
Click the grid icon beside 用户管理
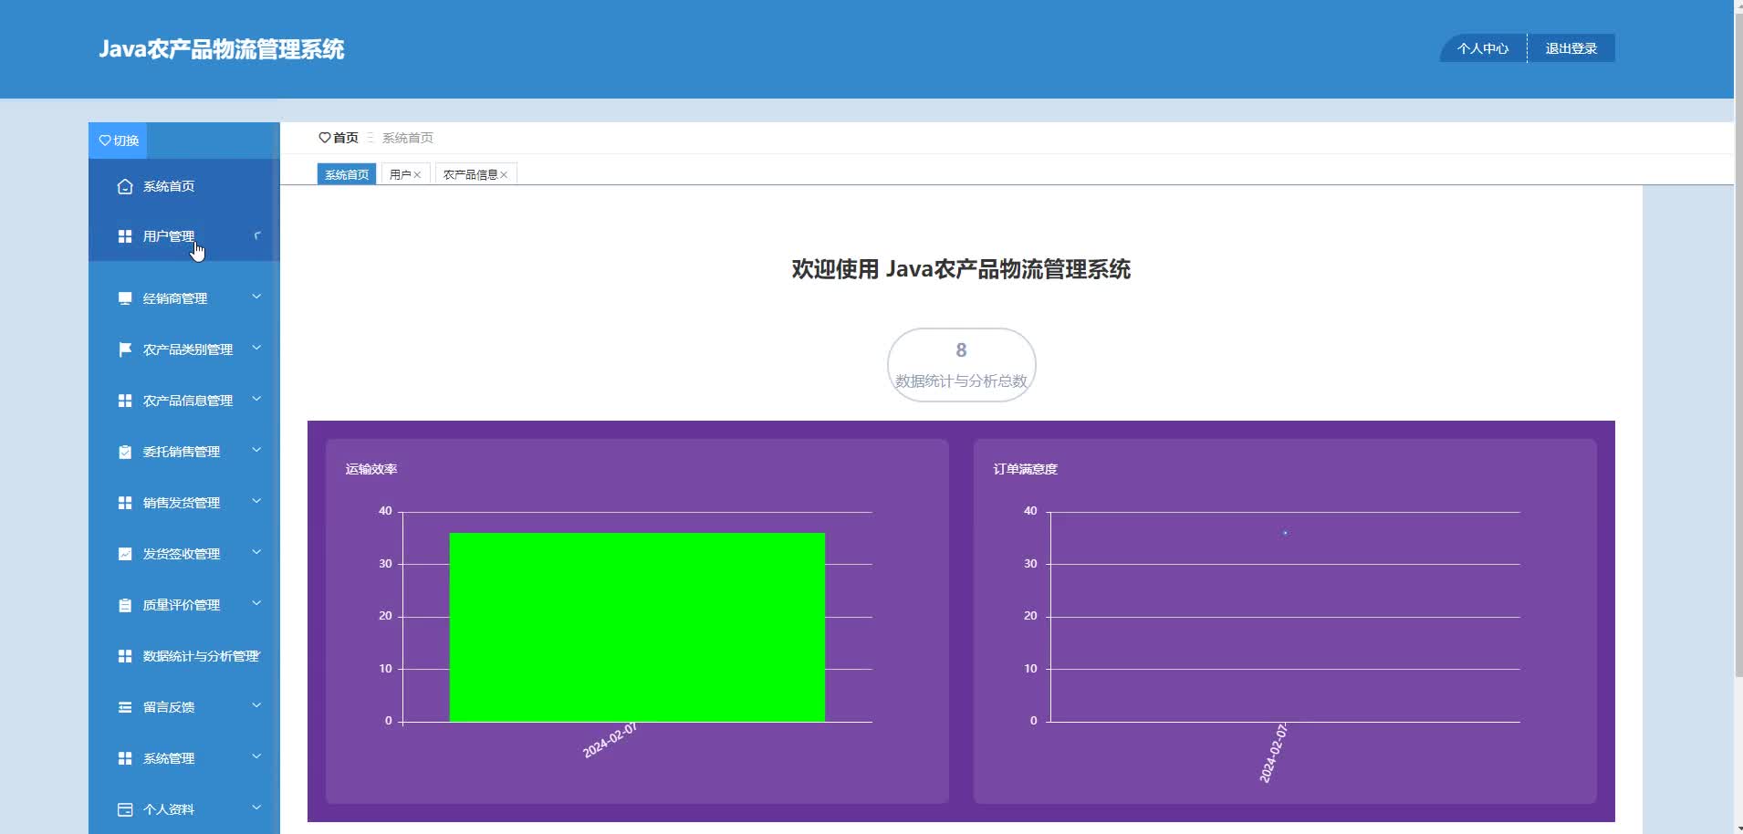[x=125, y=236]
